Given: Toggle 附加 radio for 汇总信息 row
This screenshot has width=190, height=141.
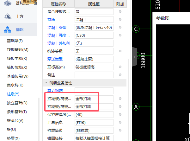Looking at the screenshot, I should [x=120, y=122].
